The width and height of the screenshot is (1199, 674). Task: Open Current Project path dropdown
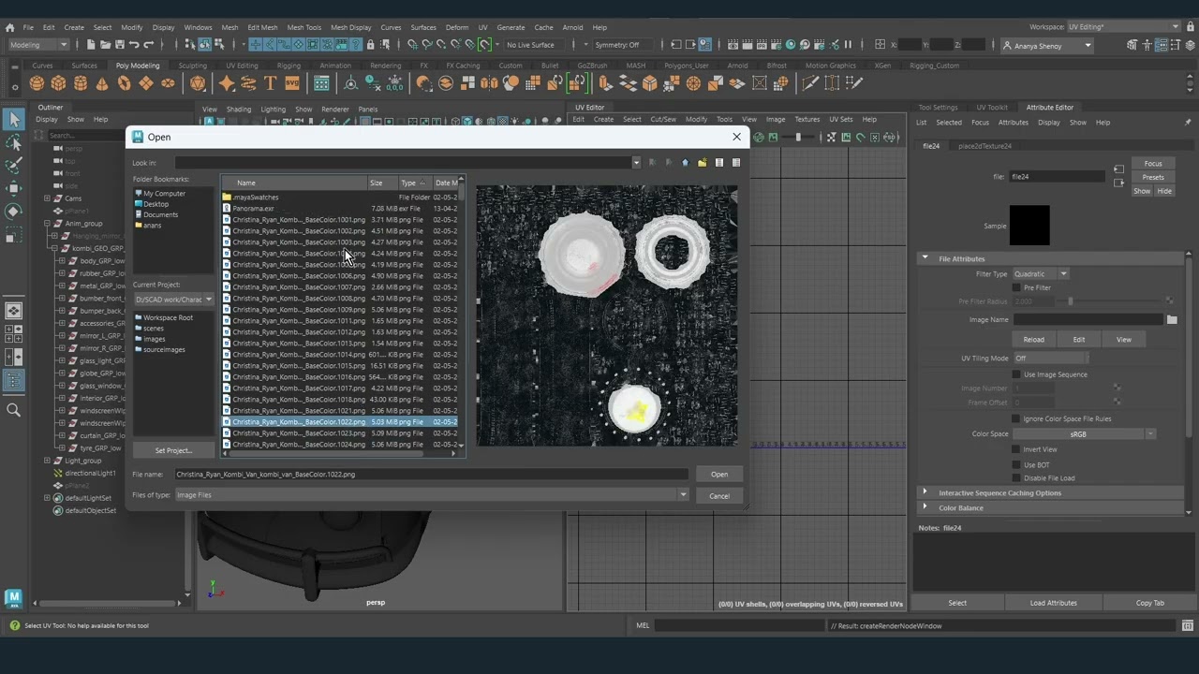point(173,300)
